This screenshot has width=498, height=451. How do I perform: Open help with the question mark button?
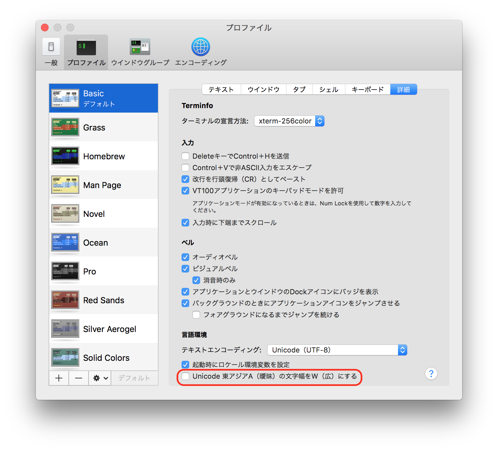click(x=431, y=374)
